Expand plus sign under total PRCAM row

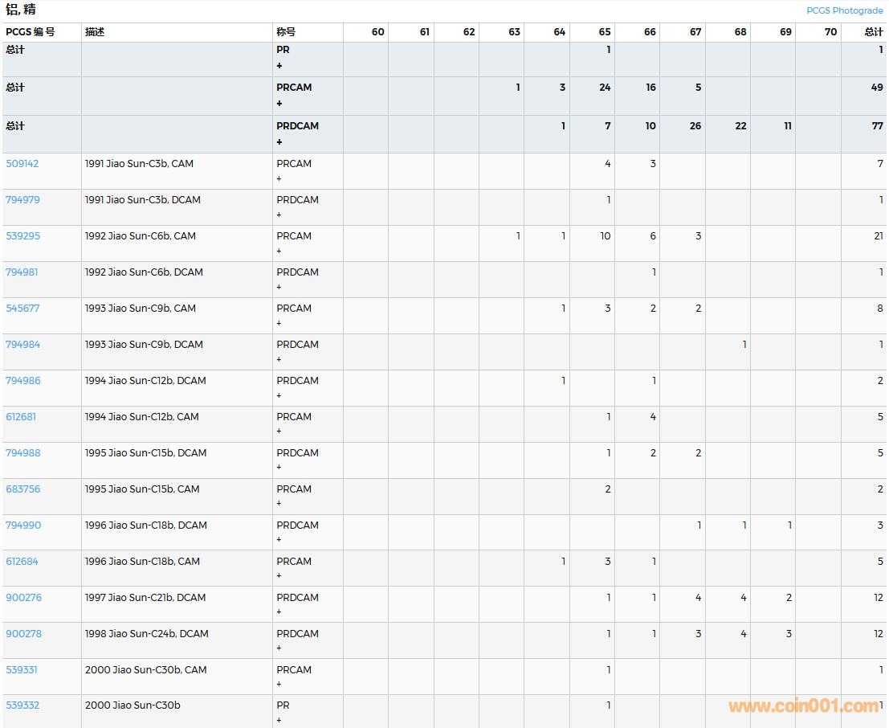tap(279, 104)
